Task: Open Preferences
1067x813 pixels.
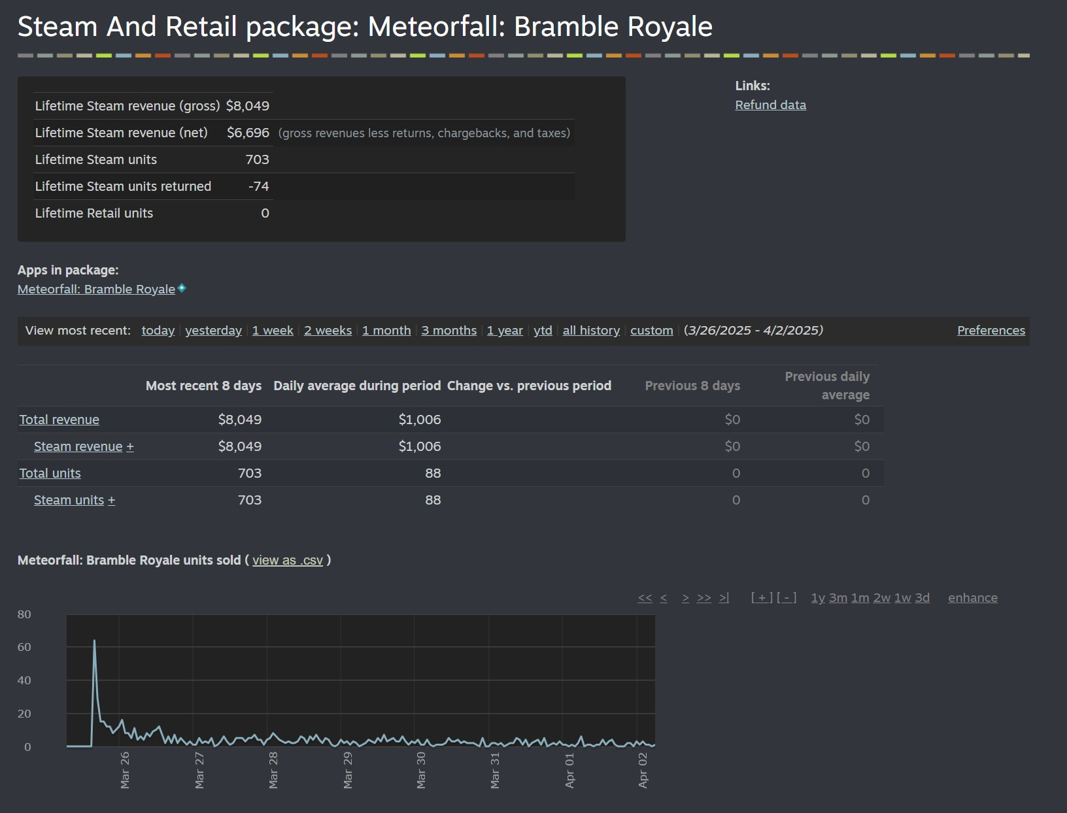Action: click(x=991, y=330)
